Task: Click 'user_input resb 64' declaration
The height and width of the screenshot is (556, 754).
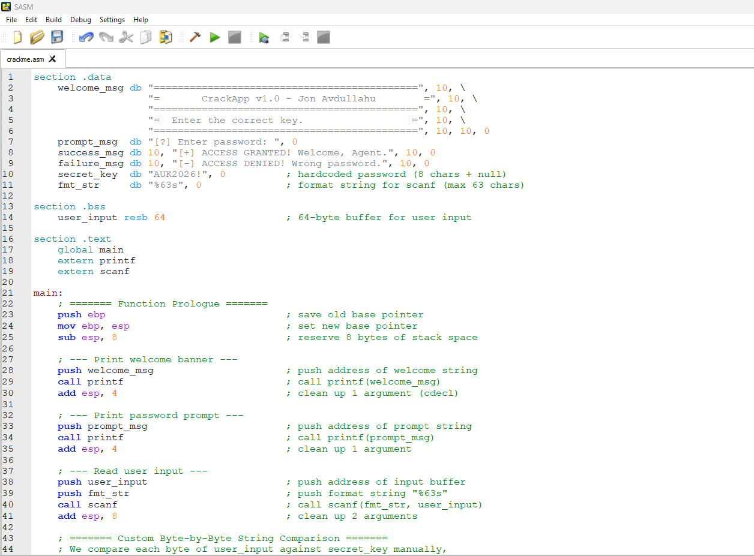Action: [112, 217]
